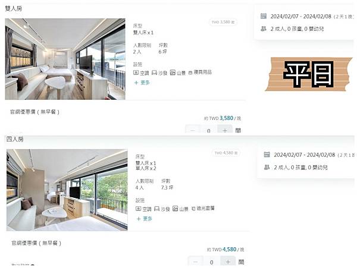Decrease double room quantity with minus button

[x=193, y=130]
